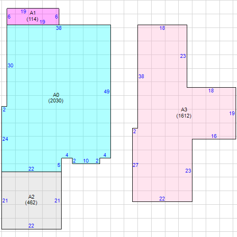Screen dimensions: 237x237
Task: Click the 27 dimension on A3's left wall
Action: (136, 165)
